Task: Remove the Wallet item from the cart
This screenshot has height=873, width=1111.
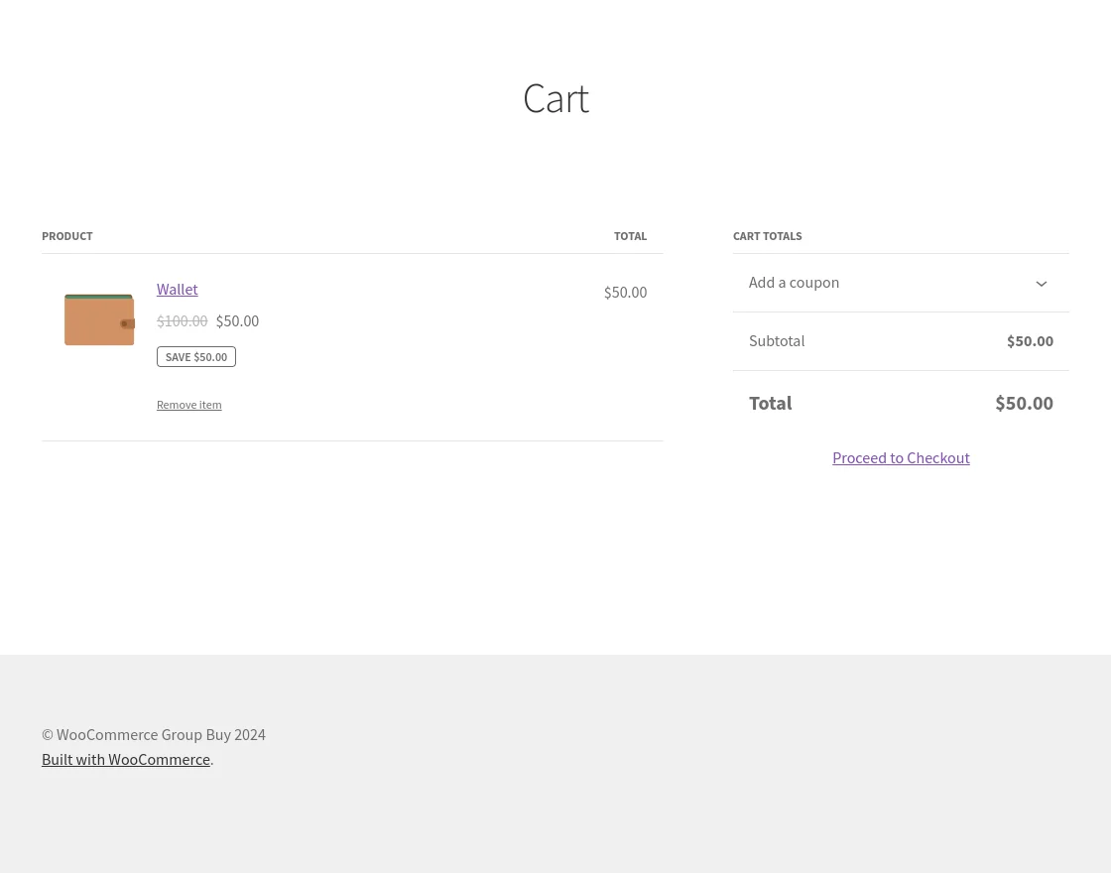Action: coord(188,404)
